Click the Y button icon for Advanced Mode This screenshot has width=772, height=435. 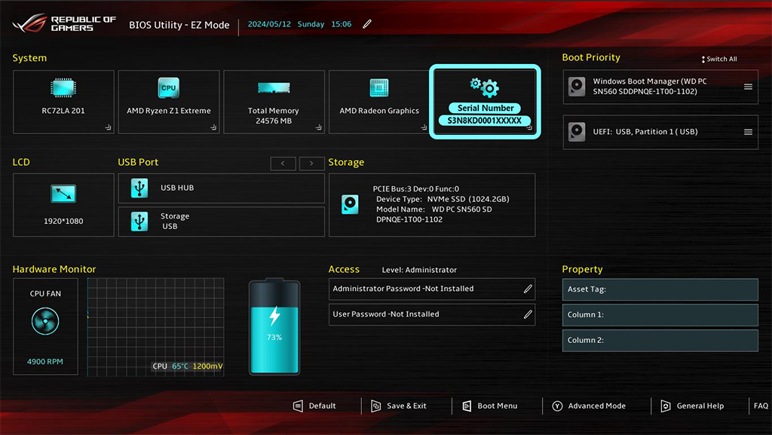[x=557, y=406]
